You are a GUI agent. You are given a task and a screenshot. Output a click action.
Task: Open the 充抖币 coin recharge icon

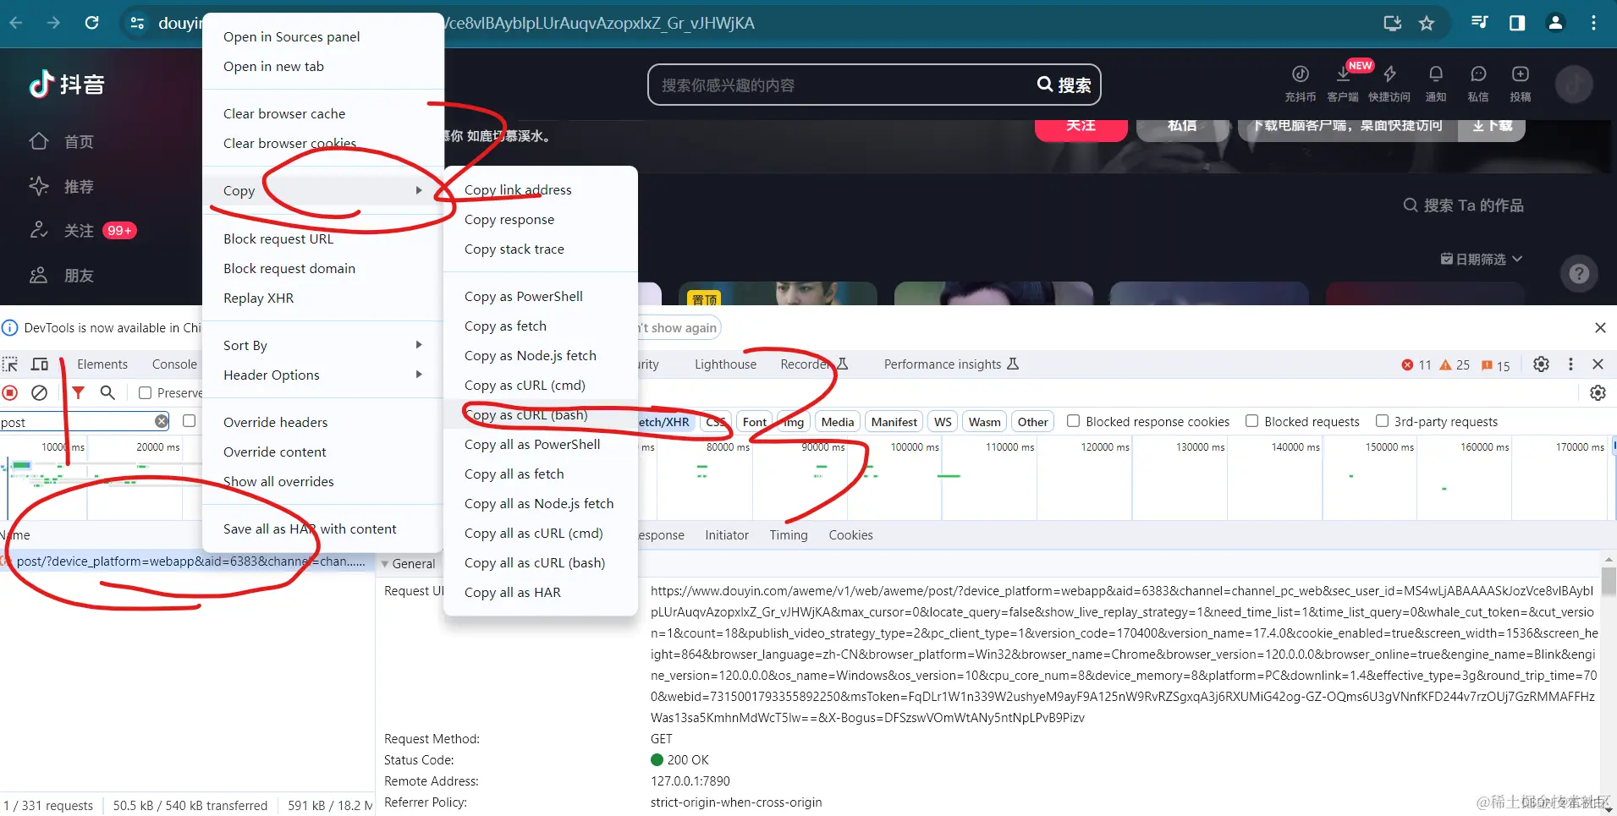tap(1301, 83)
